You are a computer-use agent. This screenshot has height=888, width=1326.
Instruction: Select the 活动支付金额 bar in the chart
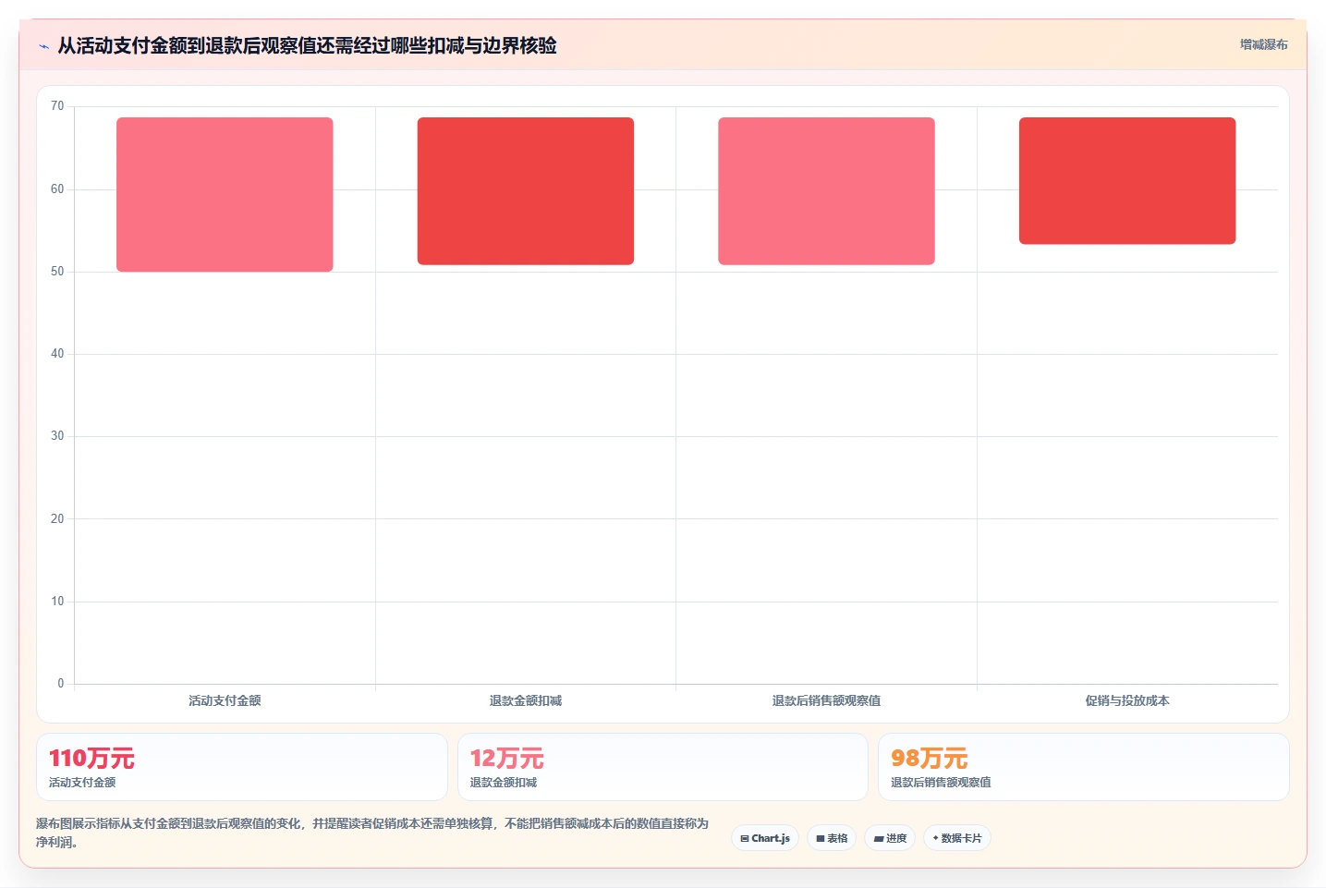pyautogui.click(x=225, y=194)
